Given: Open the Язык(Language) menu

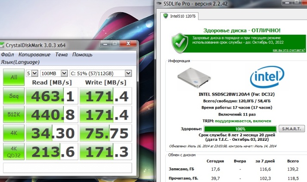Looking at the screenshot, I should click(x=20, y=62).
